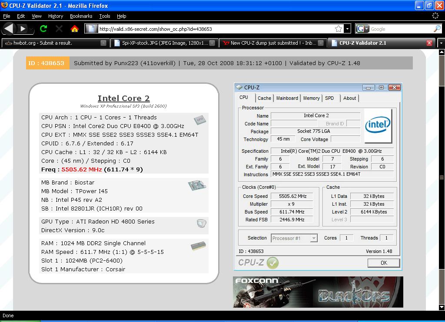
Task: Click the orange ID : 438653 badge
Action: [48, 63]
